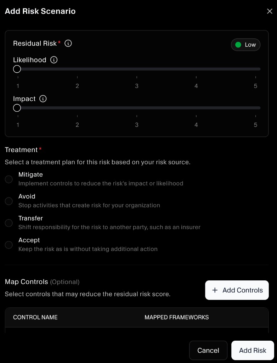The image size is (277, 363).
Task: Click the Low residual risk badge
Action: pos(245,44)
